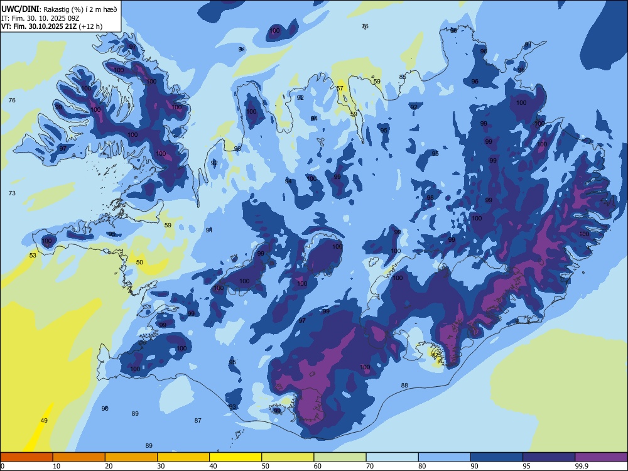Click the humidity value '85' in the north

[x=403, y=77]
